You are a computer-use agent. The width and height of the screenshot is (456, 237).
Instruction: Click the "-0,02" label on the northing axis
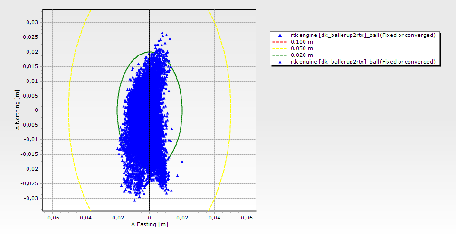coord(31,169)
